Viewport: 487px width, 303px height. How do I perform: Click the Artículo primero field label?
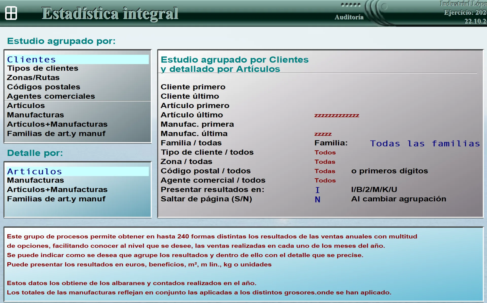[x=195, y=106]
